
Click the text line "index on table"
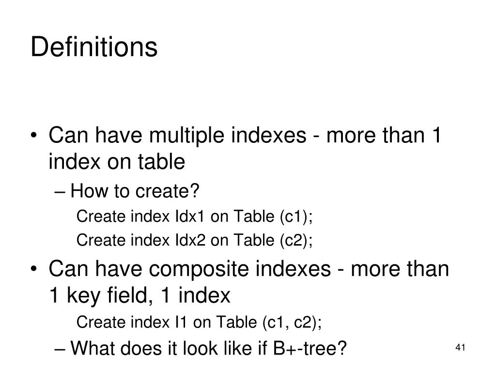pyautogui.click(x=117, y=162)
